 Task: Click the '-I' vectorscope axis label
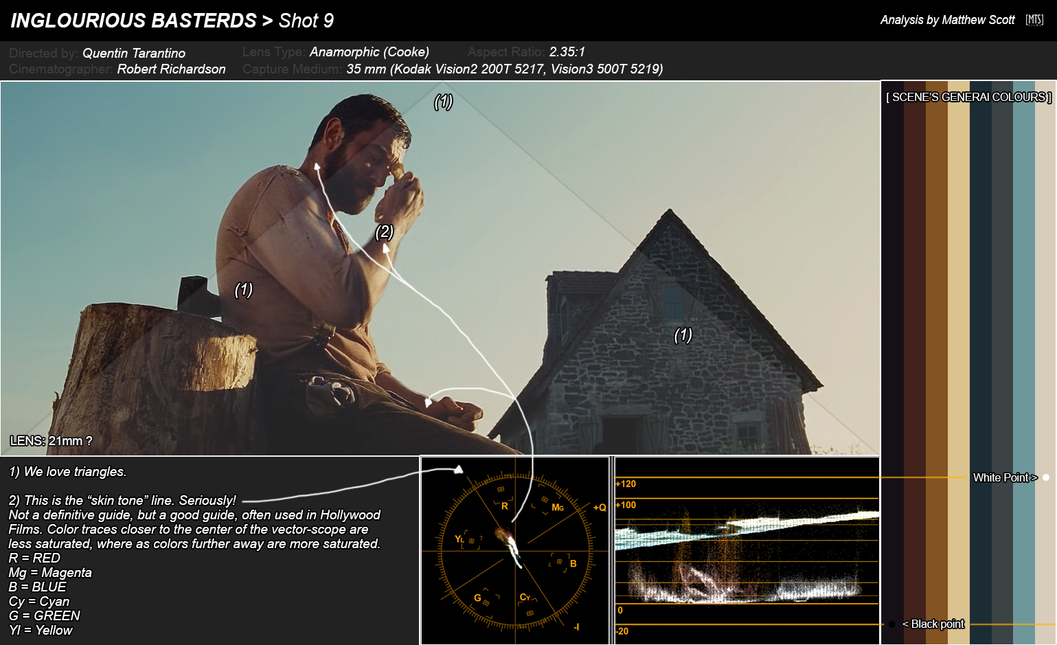tap(576, 626)
